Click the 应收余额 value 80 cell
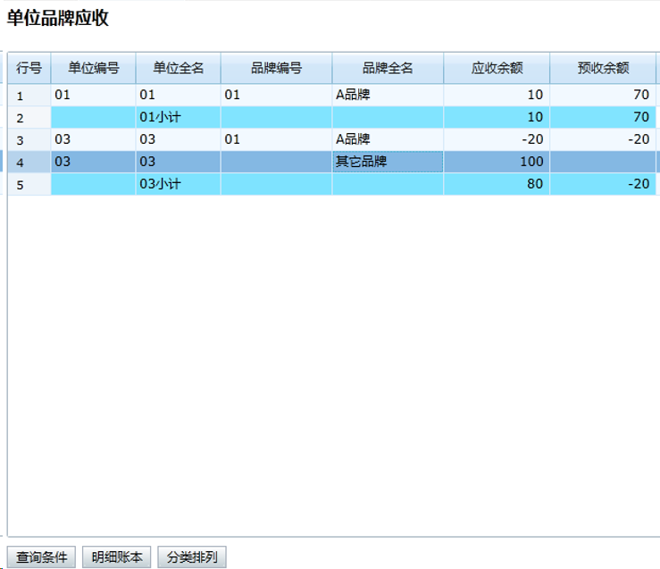Screen dimensions: 660x569 [497, 184]
